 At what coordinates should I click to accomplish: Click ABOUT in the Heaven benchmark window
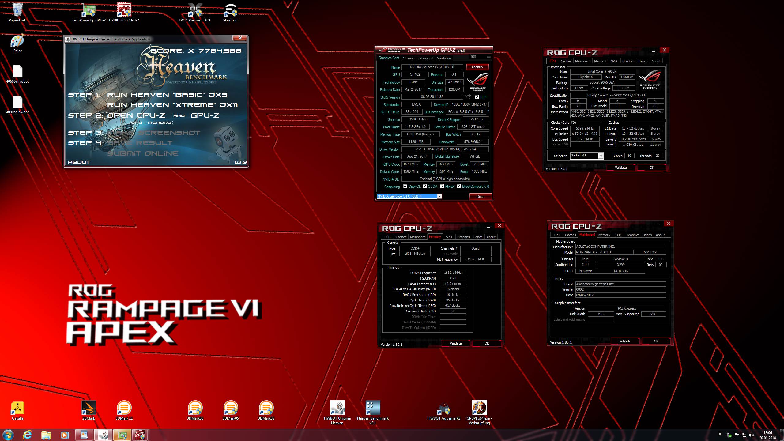point(79,162)
